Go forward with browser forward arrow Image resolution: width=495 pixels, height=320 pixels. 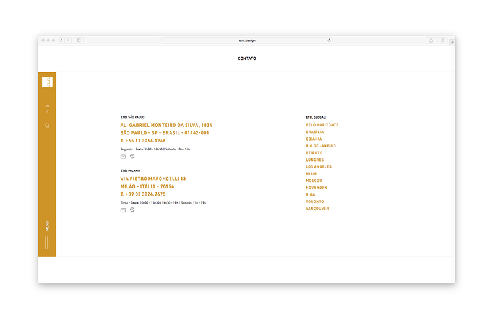(x=68, y=40)
